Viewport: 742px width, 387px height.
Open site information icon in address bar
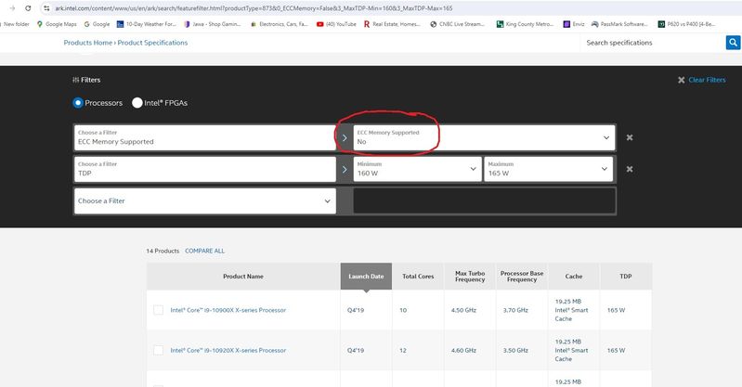[x=46, y=8]
